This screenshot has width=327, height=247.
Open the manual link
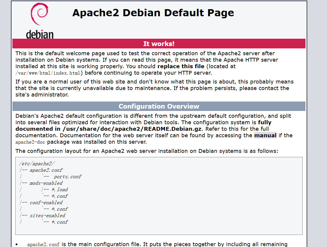[265, 135]
